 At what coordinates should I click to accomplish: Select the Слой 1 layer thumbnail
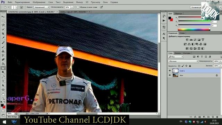[x=175, y=71]
